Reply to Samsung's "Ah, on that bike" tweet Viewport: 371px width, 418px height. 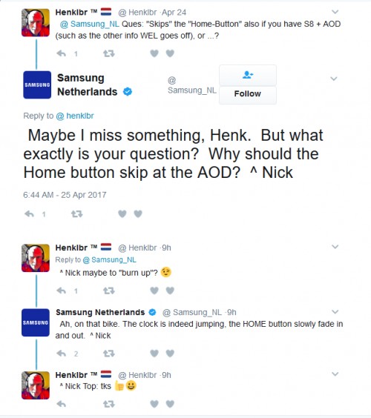click(62, 354)
